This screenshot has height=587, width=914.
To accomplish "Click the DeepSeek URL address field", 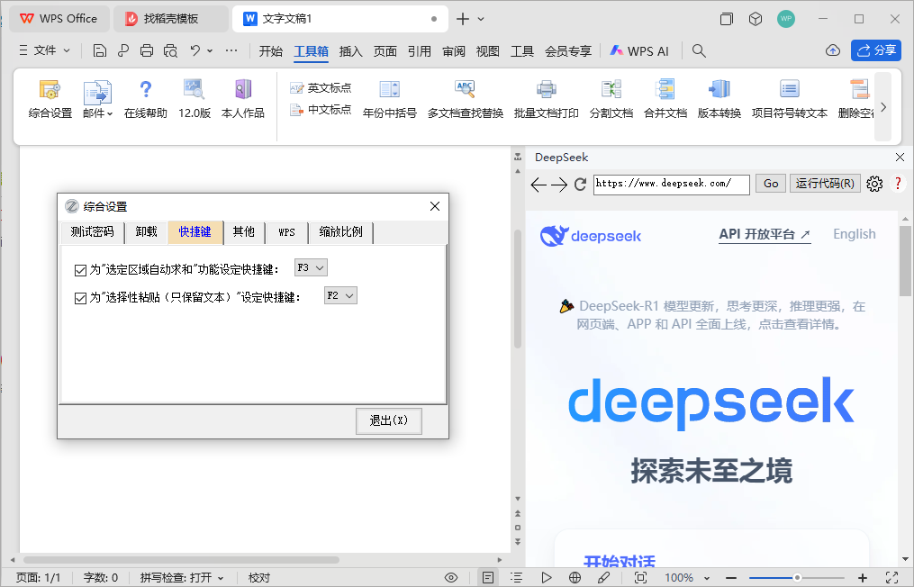I will click(672, 185).
